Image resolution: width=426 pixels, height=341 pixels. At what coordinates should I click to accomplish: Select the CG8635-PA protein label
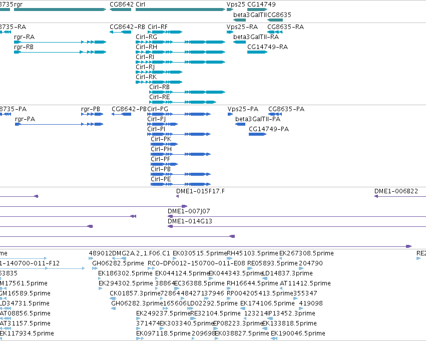click(286, 109)
